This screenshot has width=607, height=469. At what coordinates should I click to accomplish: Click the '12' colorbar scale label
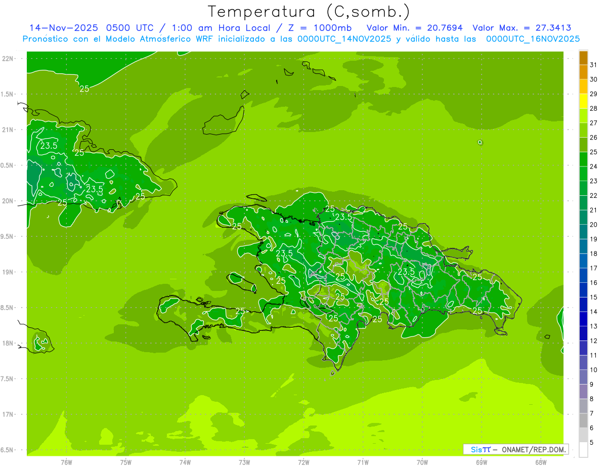pos(594,341)
